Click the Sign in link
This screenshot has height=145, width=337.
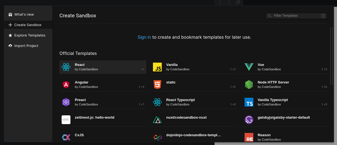144,37
